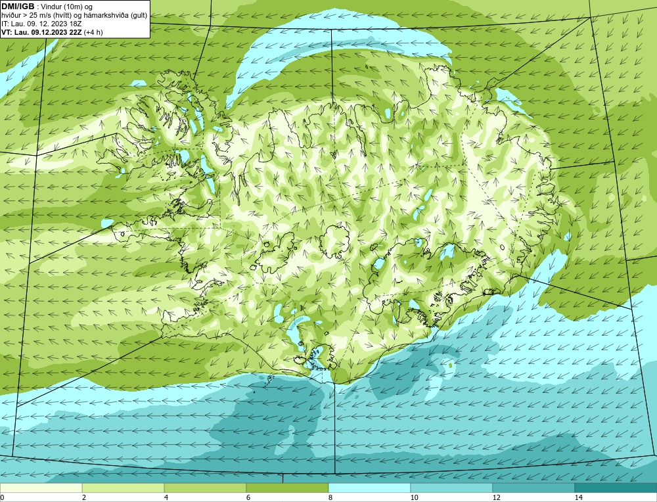This screenshot has width=657, height=502.
Task: Click the '(+4 h)' forecast offset text
Action: click(x=93, y=32)
